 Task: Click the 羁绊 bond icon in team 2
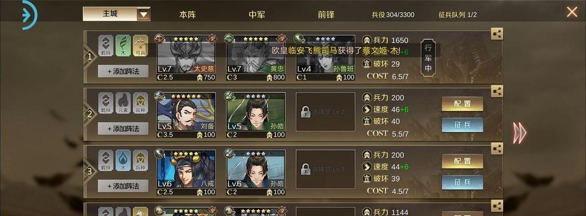(x=106, y=103)
